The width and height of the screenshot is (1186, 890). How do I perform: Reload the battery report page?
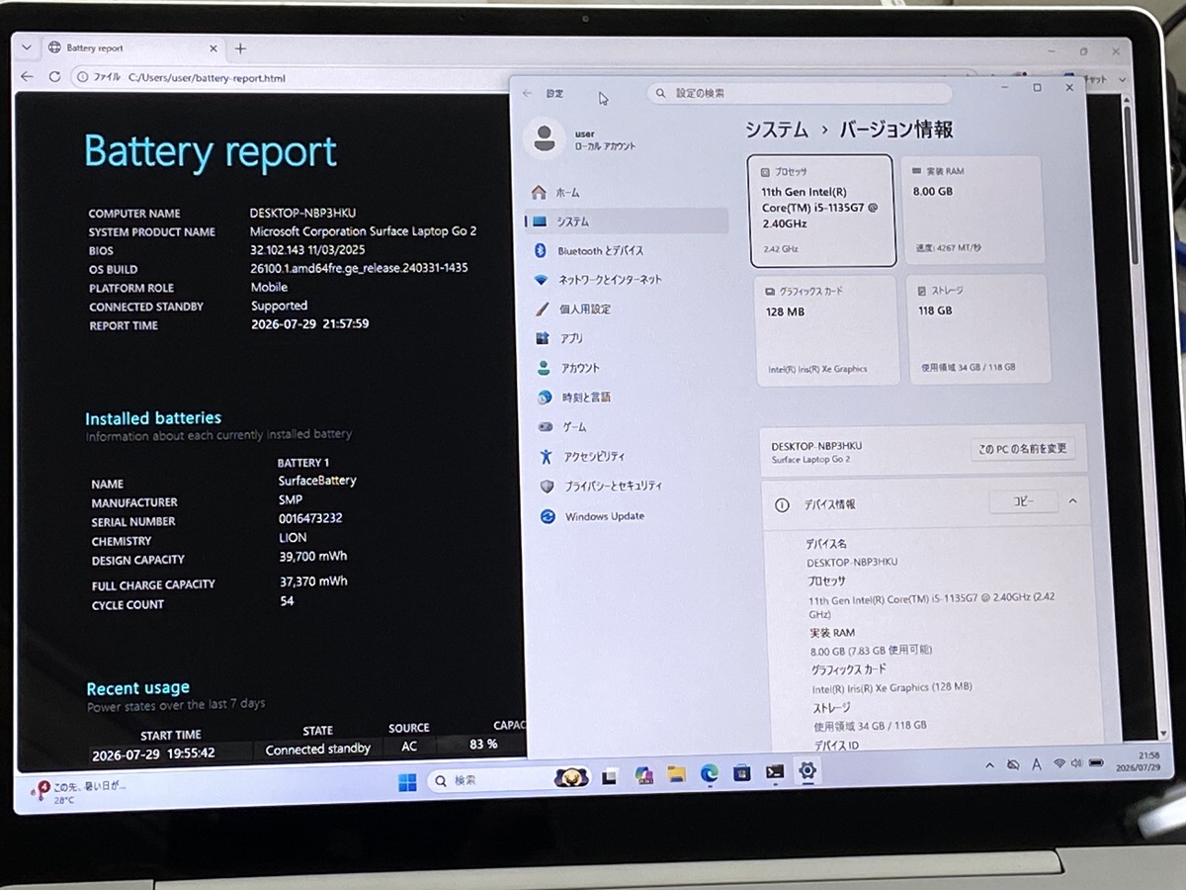pos(54,76)
